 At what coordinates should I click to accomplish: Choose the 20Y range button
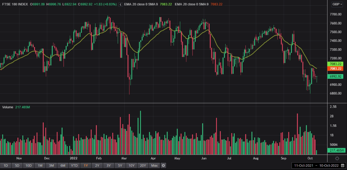(143, 165)
